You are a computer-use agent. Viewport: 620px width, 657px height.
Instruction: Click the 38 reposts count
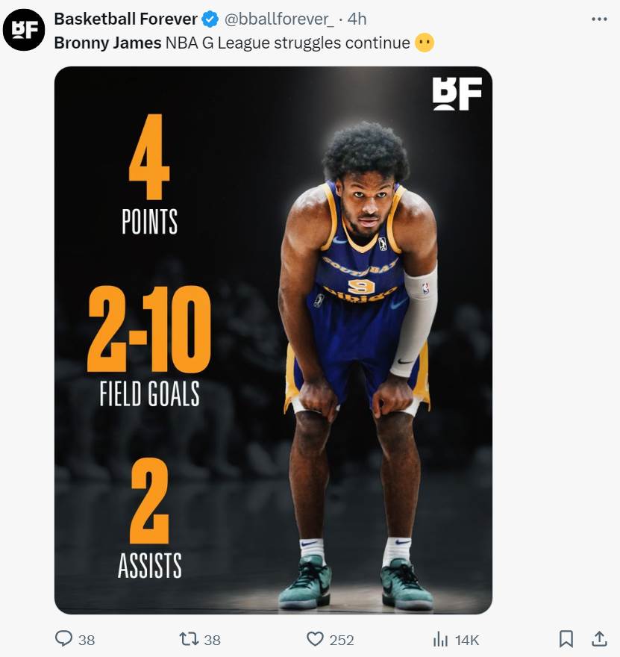click(x=212, y=641)
